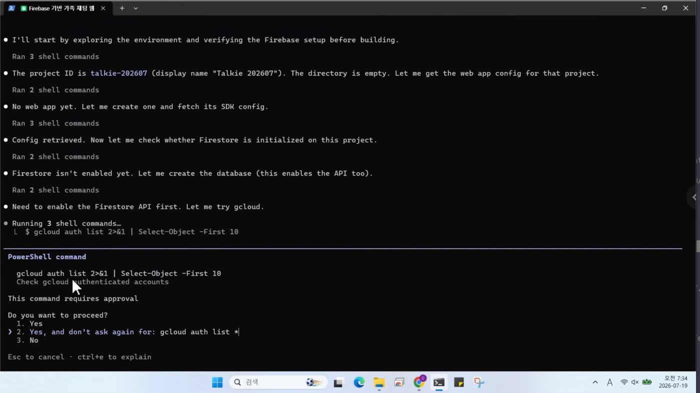700x393 pixels.
Task: Click the 'Firestore isn't enabled yet' message line
Action: click(192, 173)
